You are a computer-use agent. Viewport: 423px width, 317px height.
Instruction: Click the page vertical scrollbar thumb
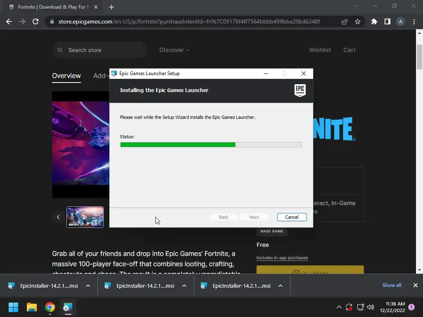(x=419, y=57)
